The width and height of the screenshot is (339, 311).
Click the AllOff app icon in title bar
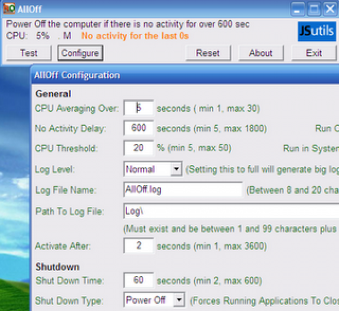9,8
